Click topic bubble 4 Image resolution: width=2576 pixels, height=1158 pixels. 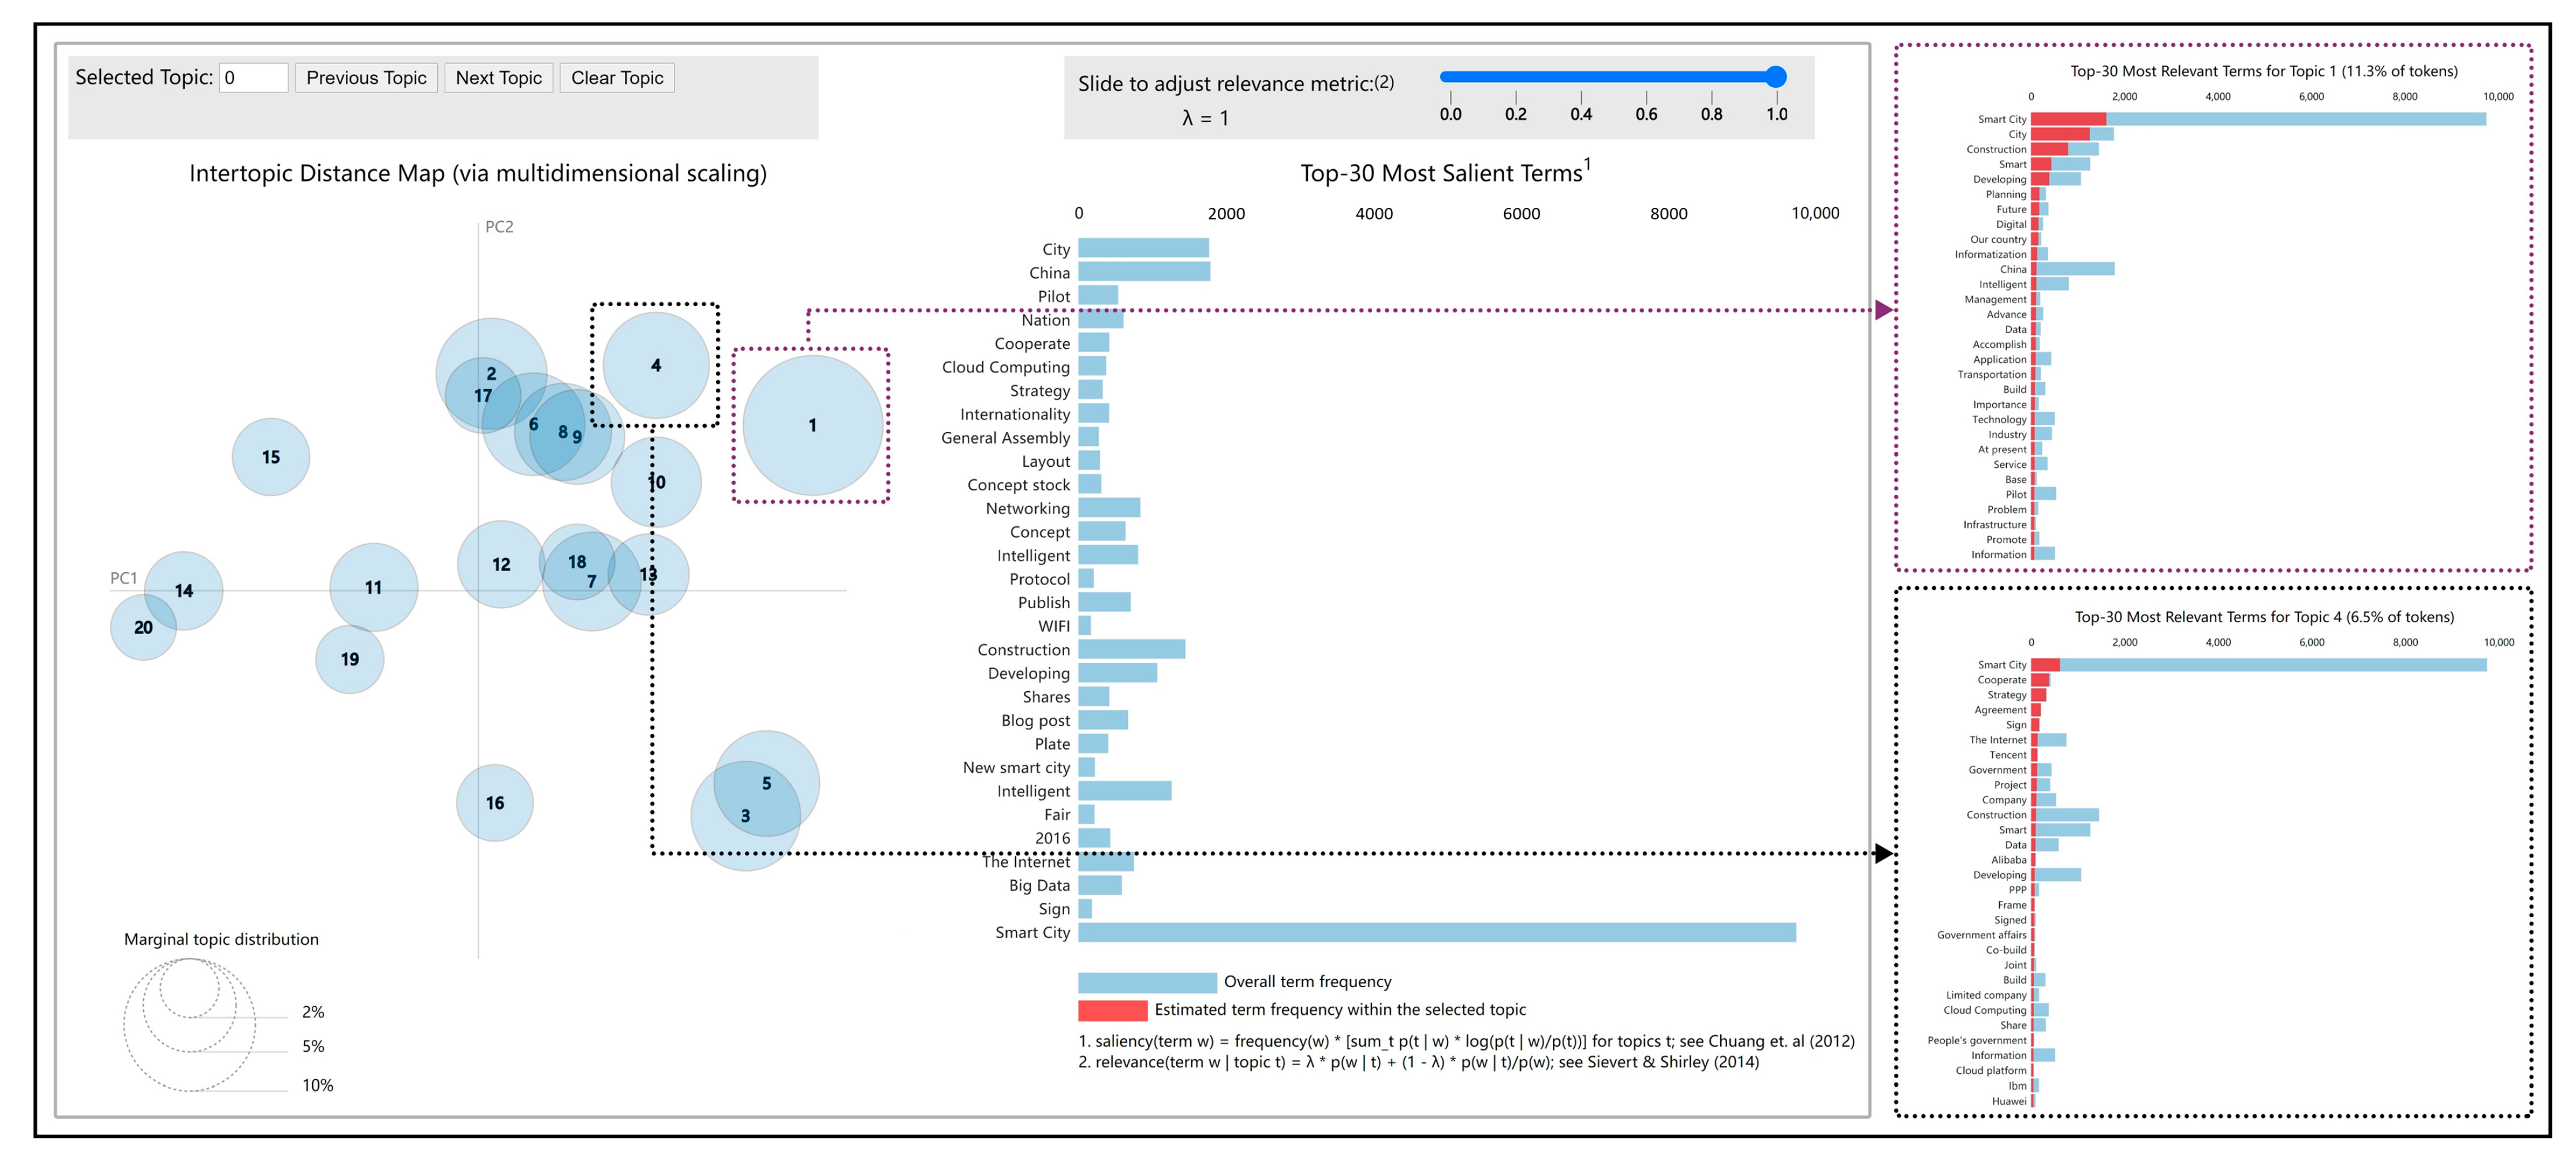tap(655, 365)
